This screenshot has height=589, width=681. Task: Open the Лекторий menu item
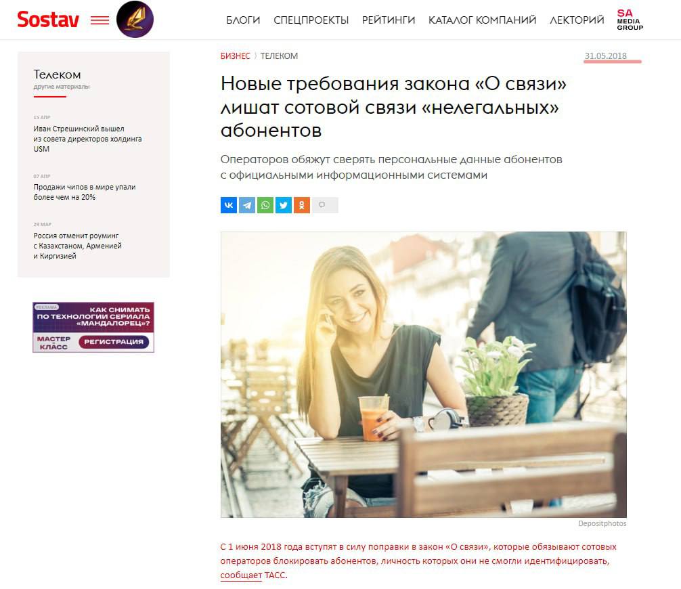click(x=577, y=20)
